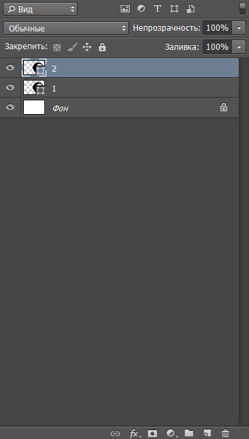Image resolution: width=249 pixels, height=439 pixels.
Task: Hide layer 2 with eye icon
Action: pos(10,68)
